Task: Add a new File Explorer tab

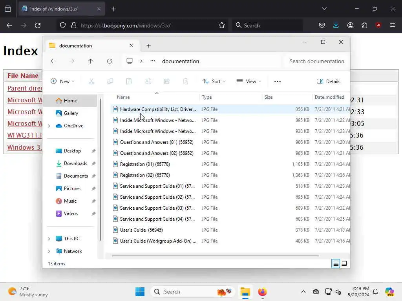Action: pos(148,46)
